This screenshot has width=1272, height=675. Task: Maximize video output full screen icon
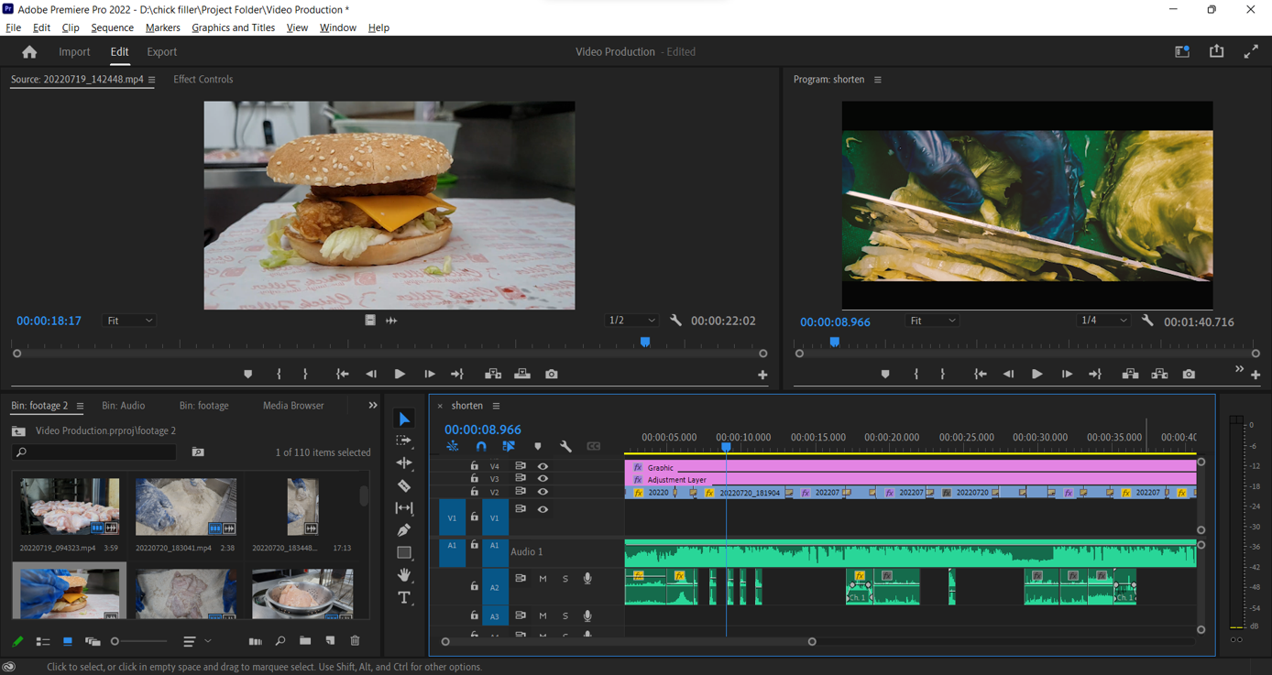[1251, 51]
